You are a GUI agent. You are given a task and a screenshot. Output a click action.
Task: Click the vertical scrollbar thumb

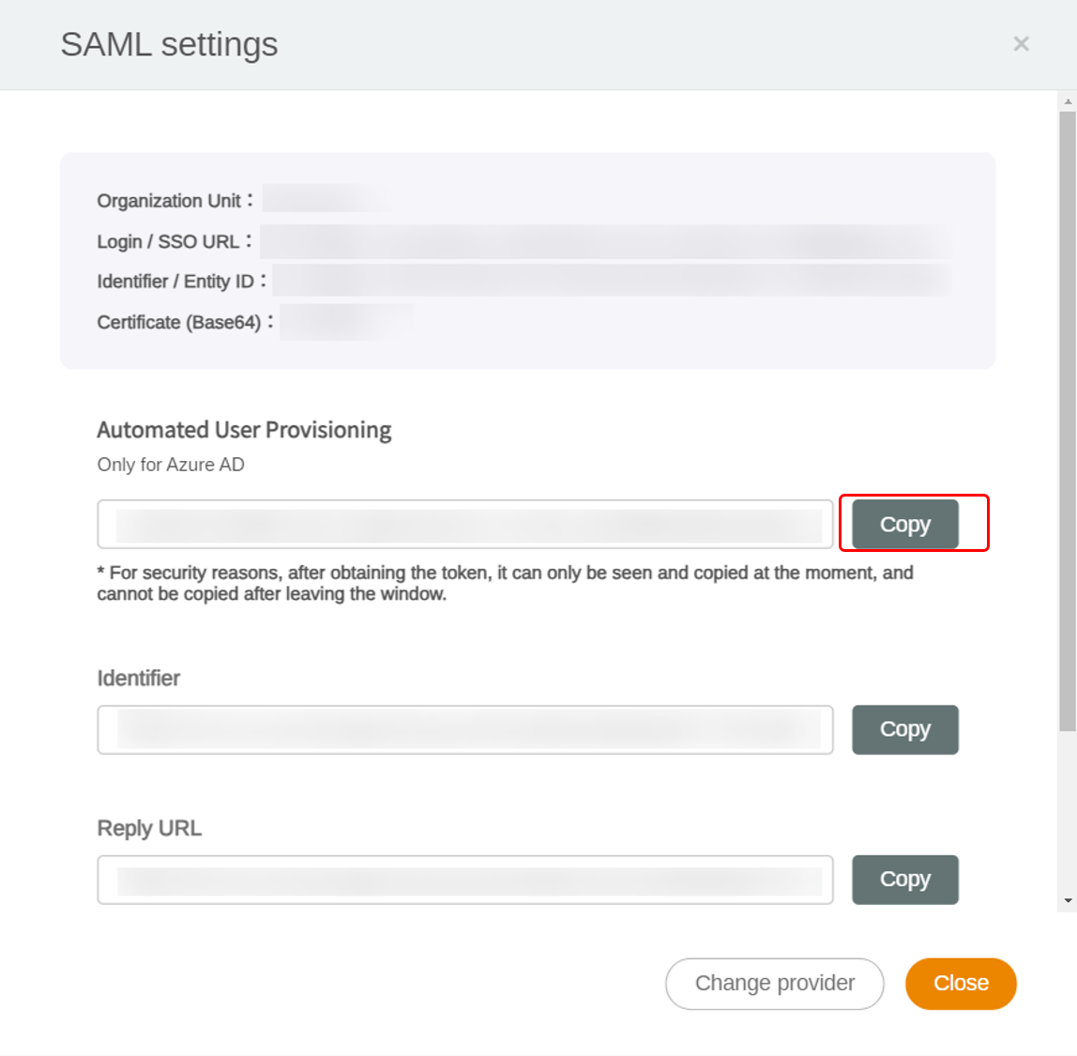coord(1068,421)
